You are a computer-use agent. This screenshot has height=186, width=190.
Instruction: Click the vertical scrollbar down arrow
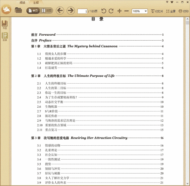187,184
